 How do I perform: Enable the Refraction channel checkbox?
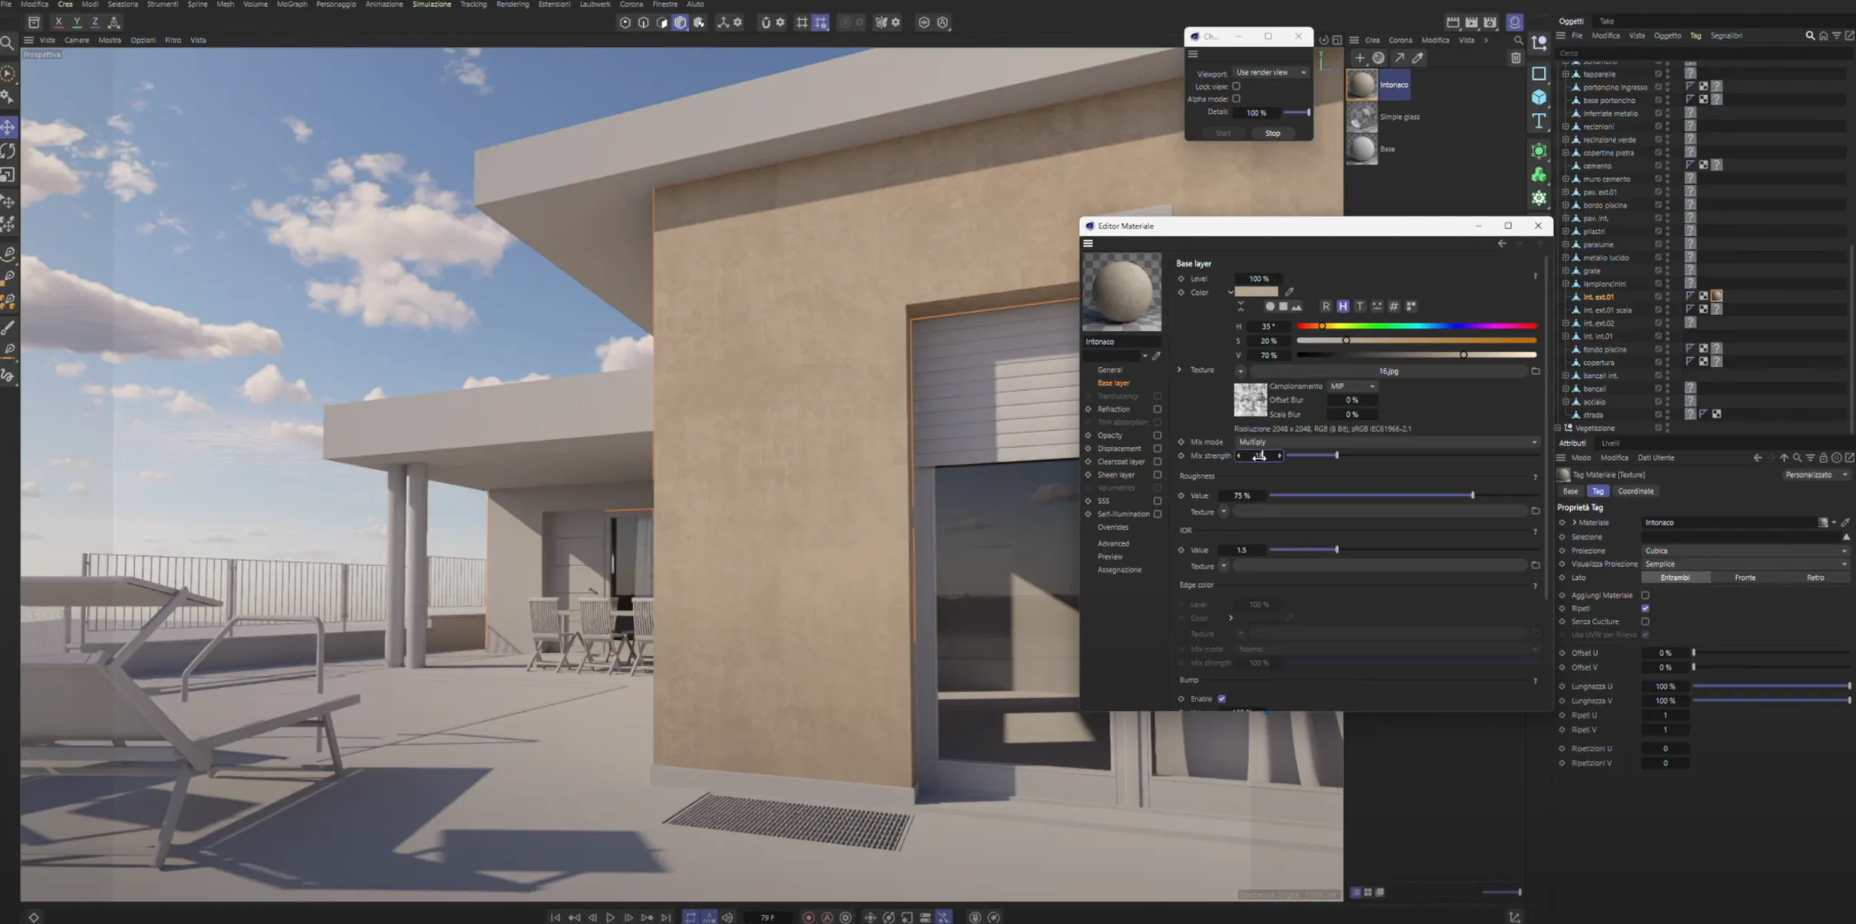[x=1158, y=409]
